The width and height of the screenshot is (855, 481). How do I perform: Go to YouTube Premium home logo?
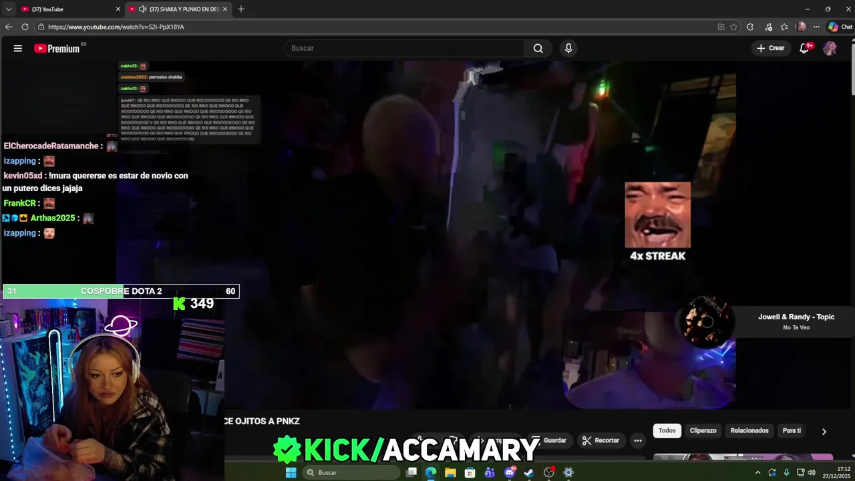click(x=57, y=48)
